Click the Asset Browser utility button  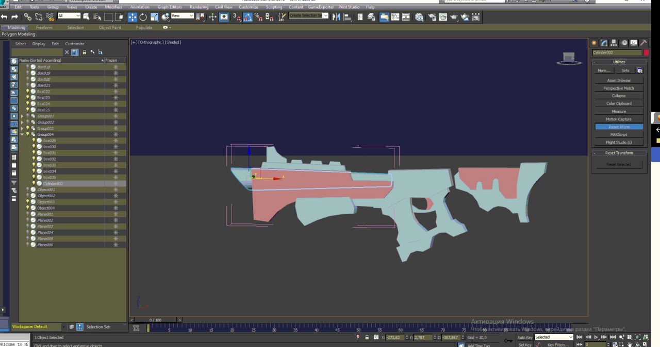(x=619, y=80)
